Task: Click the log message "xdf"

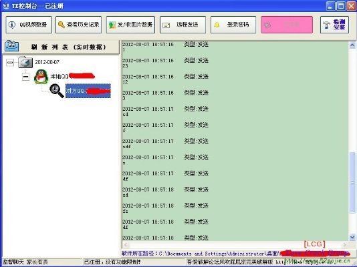Action: pos(126,147)
